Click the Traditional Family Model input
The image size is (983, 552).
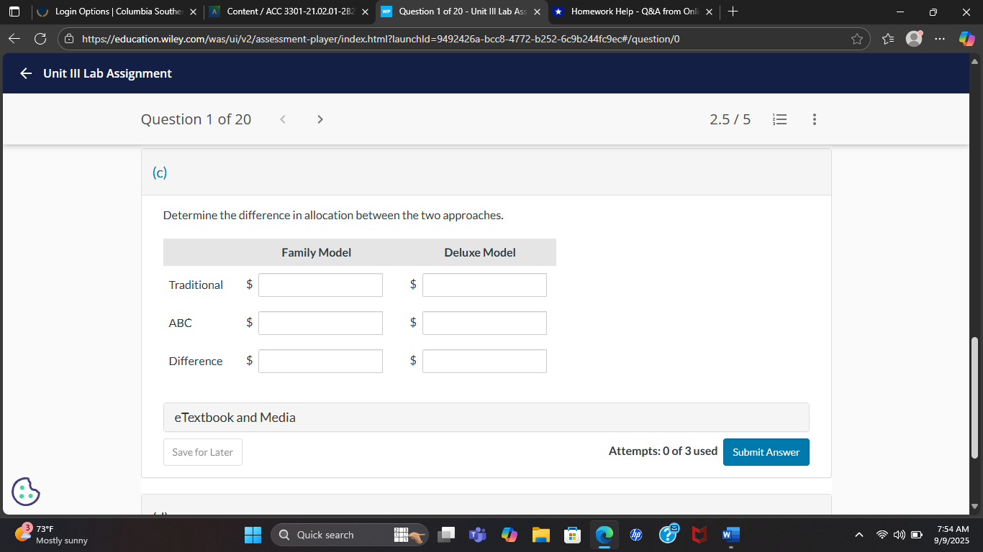pyautogui.click(x=320, y=285)
